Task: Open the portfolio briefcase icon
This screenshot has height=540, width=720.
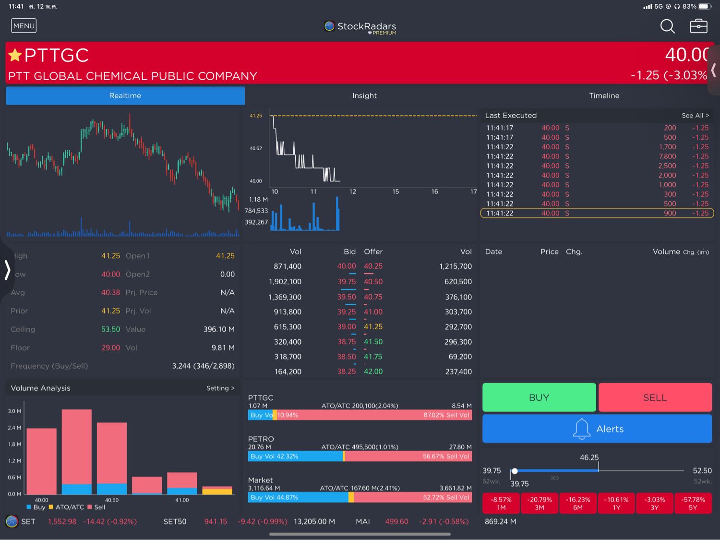Action: (698, 26)
